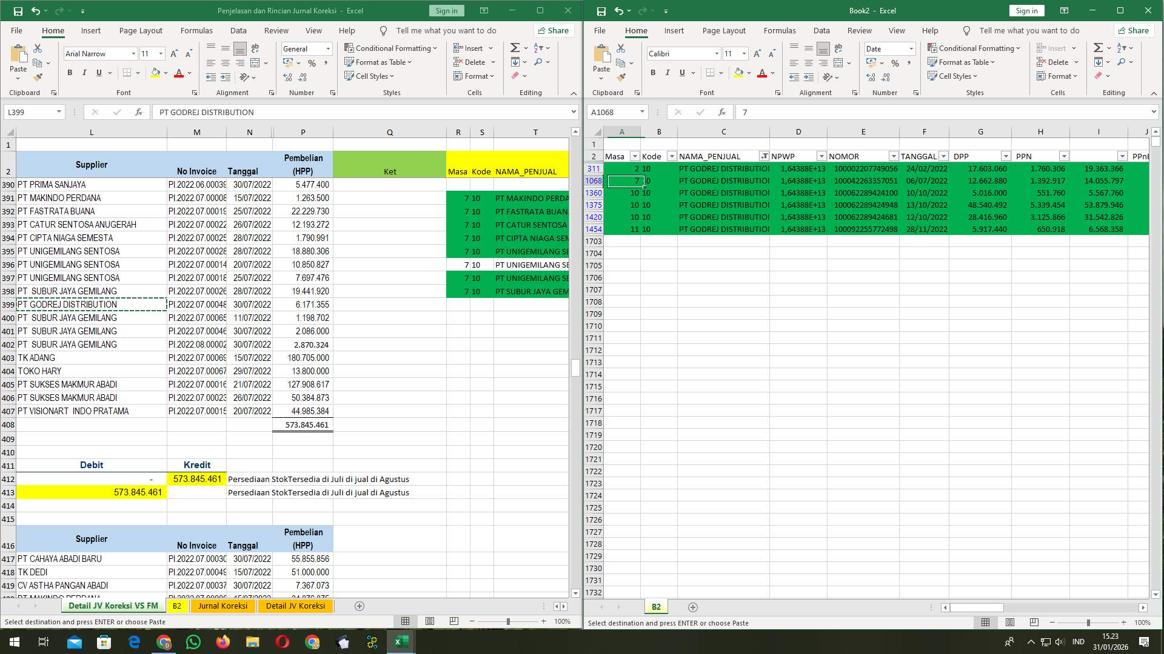
Task: Click Format as Table in Styles group
Action: (x=378, y=62)
